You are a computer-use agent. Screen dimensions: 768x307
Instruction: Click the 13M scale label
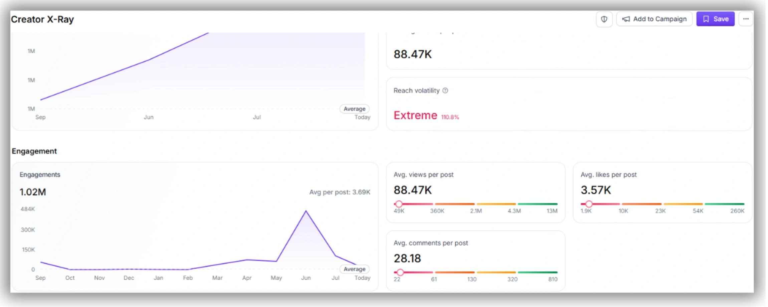click(x=552, y=211)
